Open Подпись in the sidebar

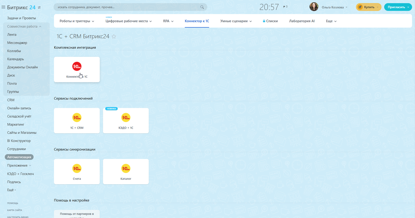[14, 182]
